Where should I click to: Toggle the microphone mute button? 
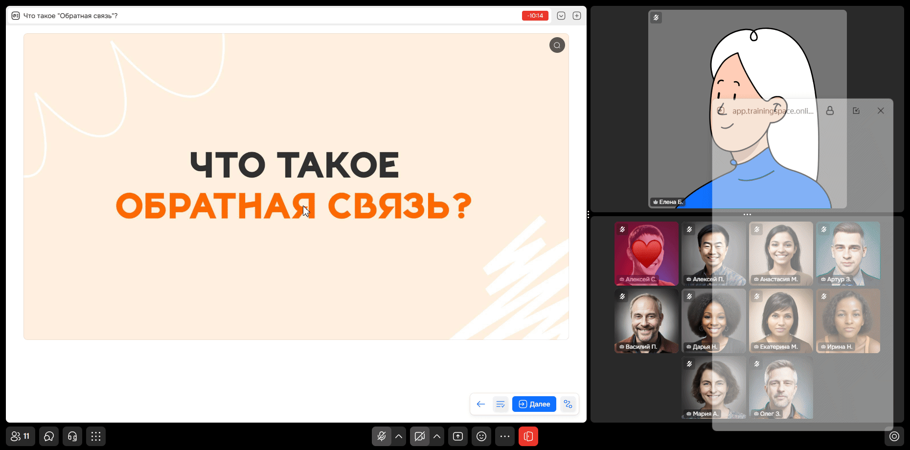[x=382, y=436]
